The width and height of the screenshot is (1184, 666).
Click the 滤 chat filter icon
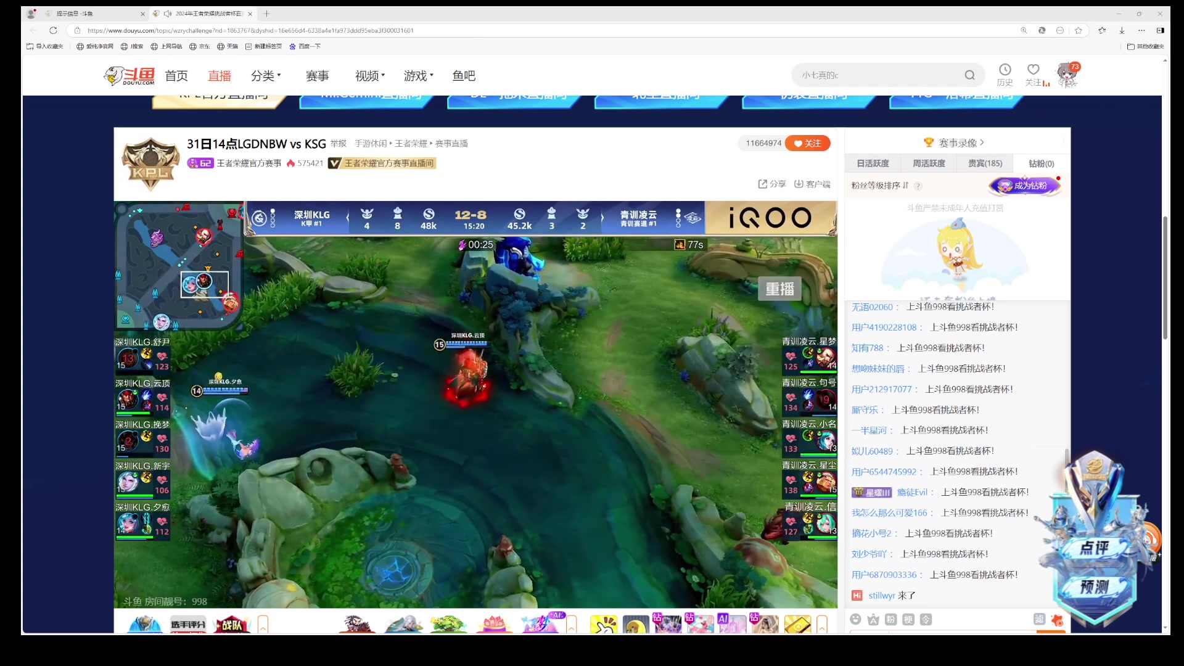(x=1039, y=619)
